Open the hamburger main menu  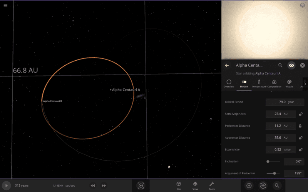(5, 5)
